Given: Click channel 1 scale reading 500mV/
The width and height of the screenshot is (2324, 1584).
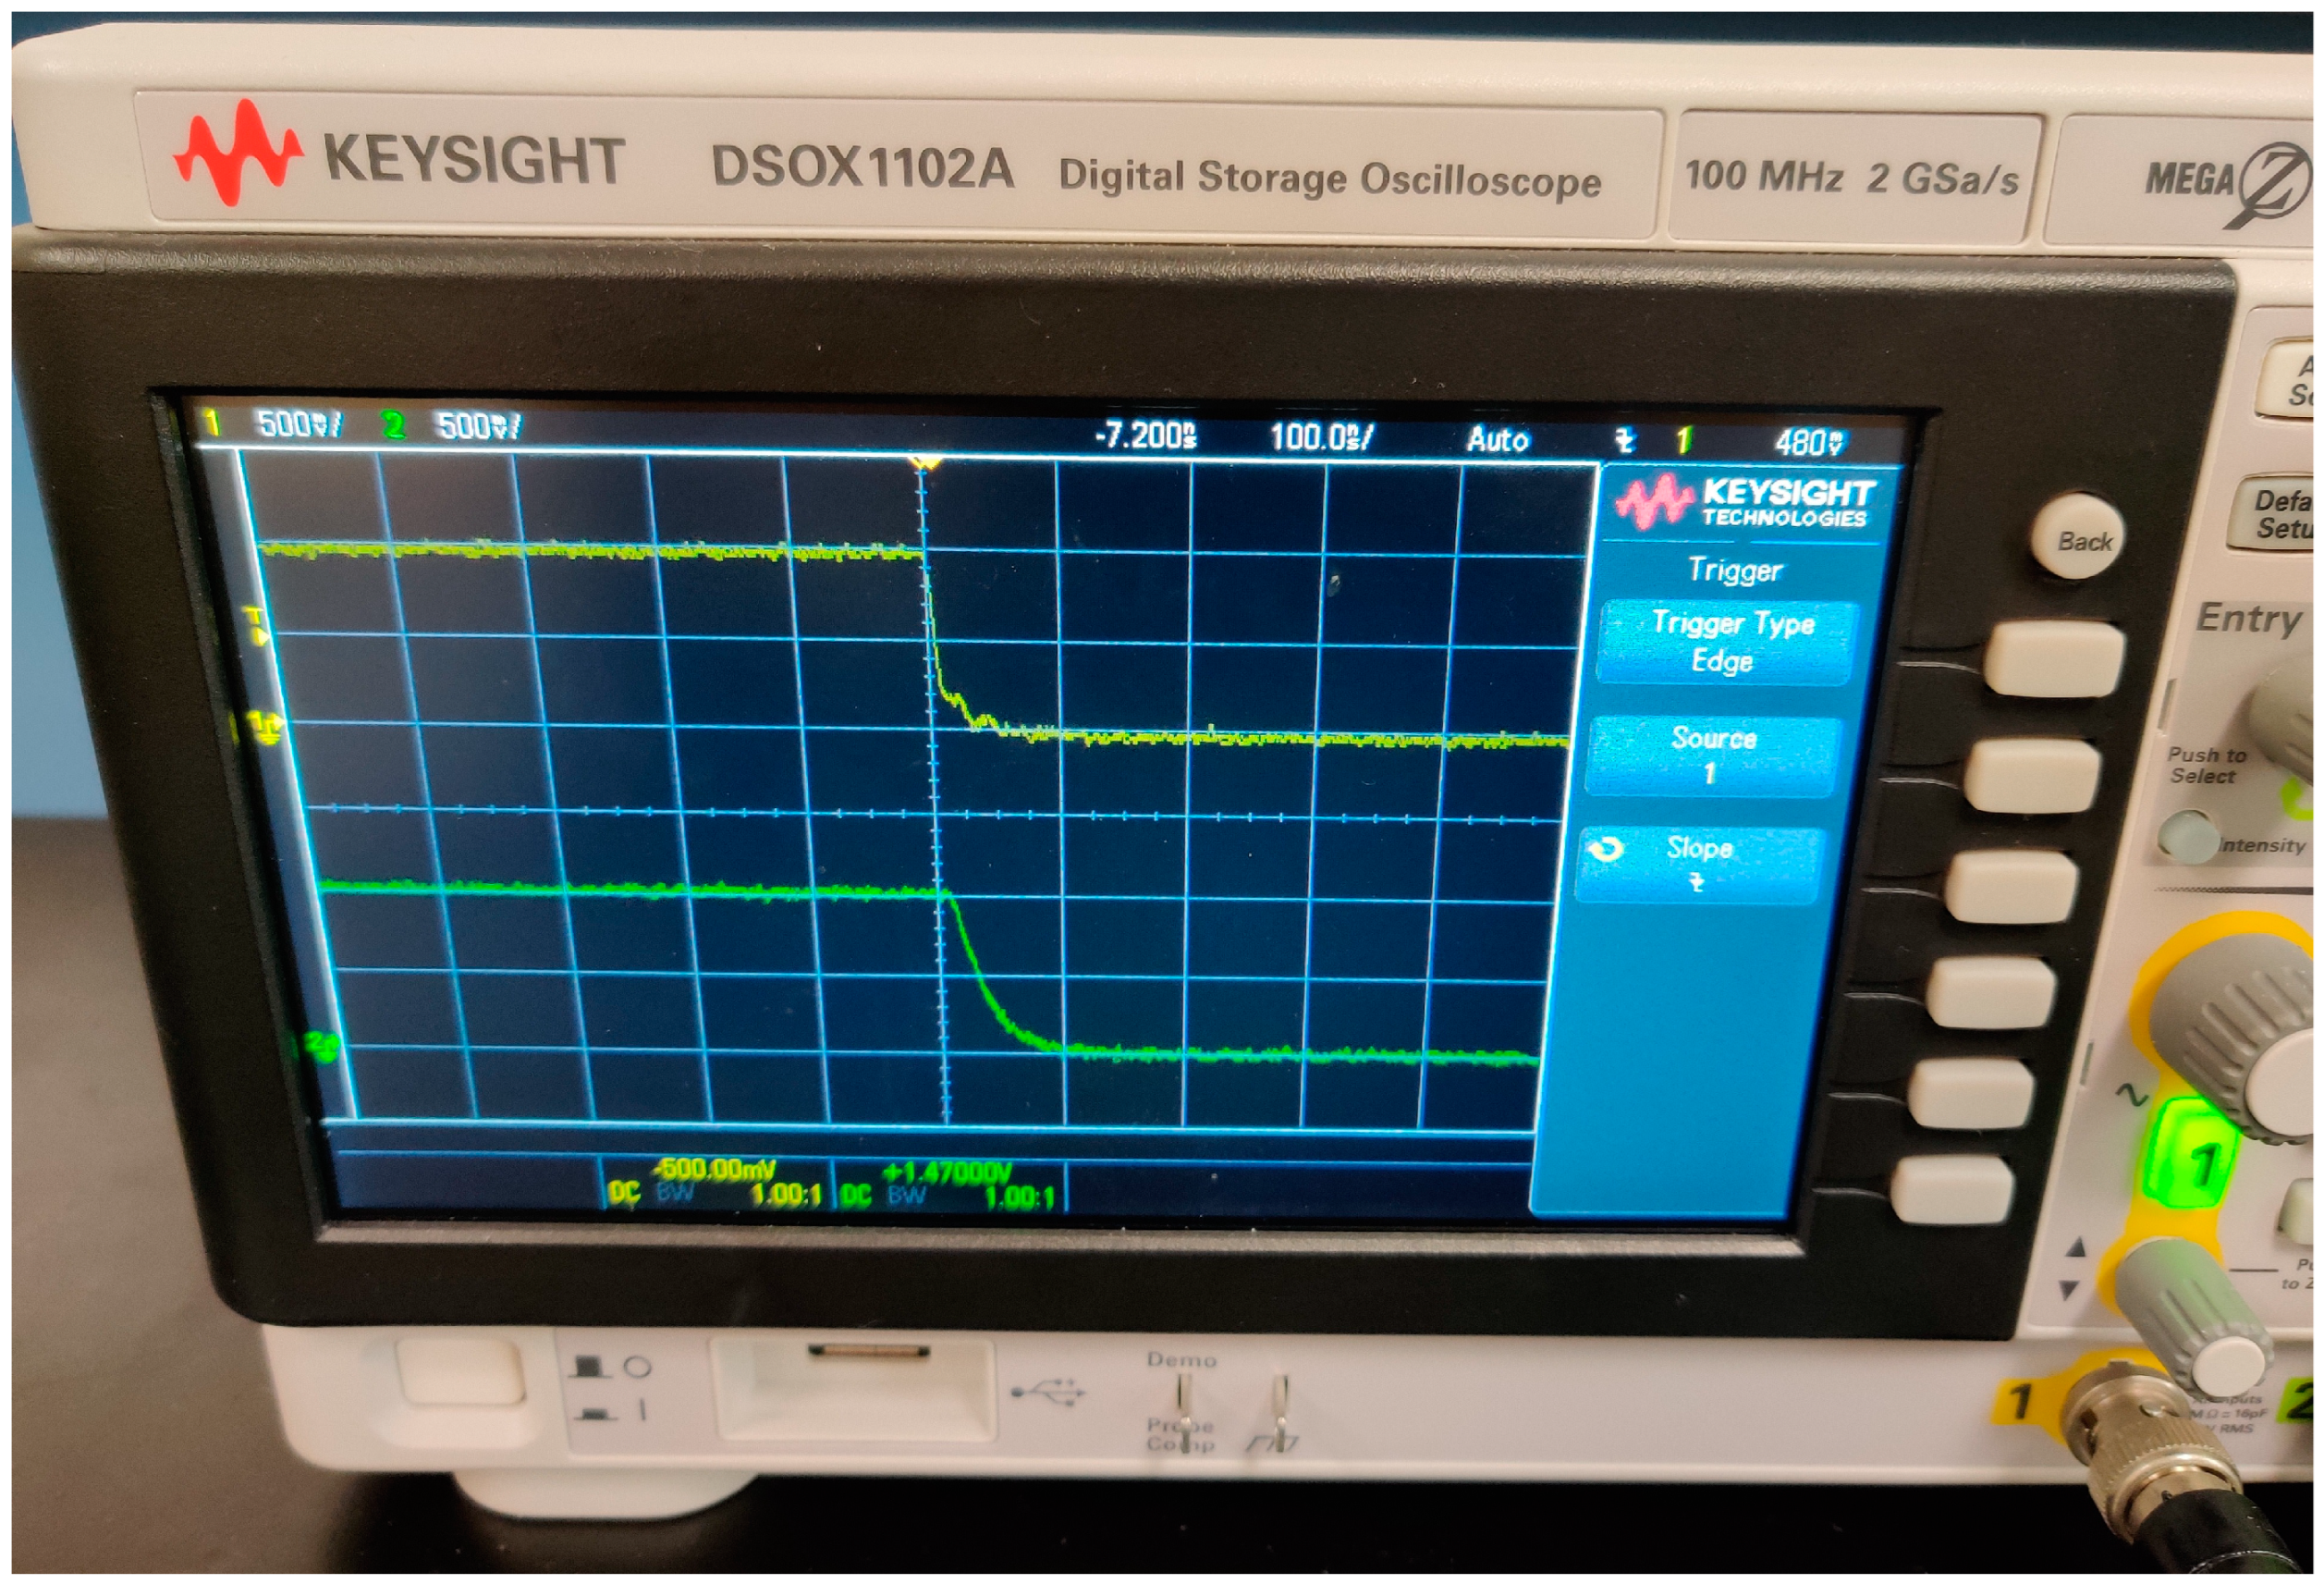Looking at the screenshot, I should pyautogui.click(x=299, y=424).
